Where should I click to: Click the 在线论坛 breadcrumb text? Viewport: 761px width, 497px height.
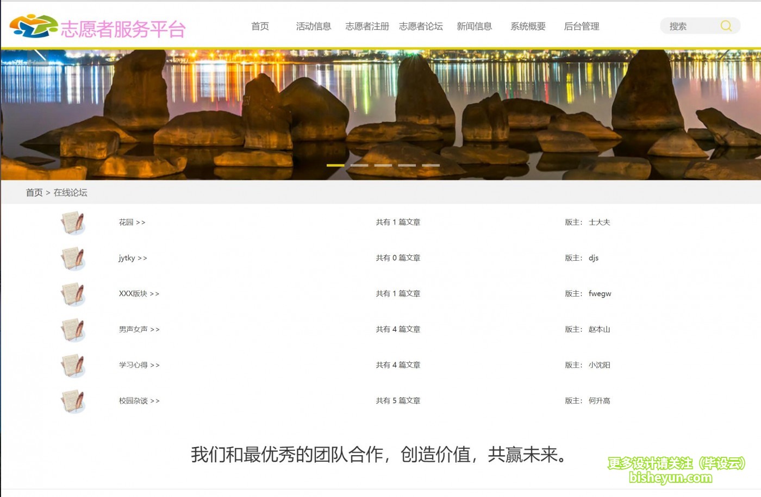pos(70,192)
